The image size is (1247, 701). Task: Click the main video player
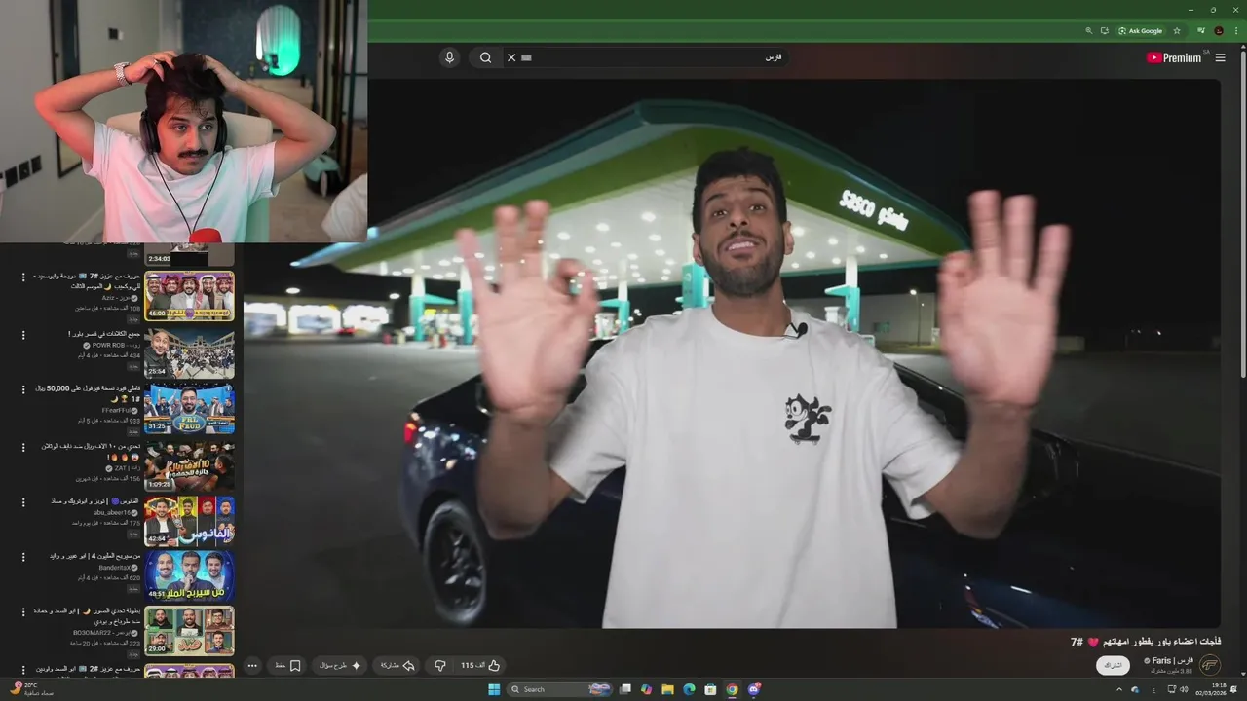(731, 353)
